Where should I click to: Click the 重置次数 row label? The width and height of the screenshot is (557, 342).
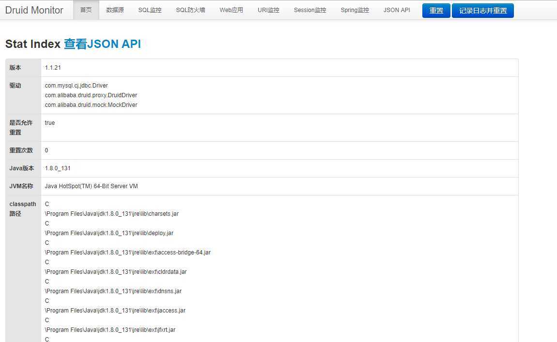(x=21, y=150)
